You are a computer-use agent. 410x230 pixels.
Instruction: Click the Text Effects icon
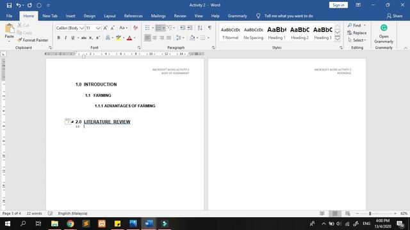108,38
